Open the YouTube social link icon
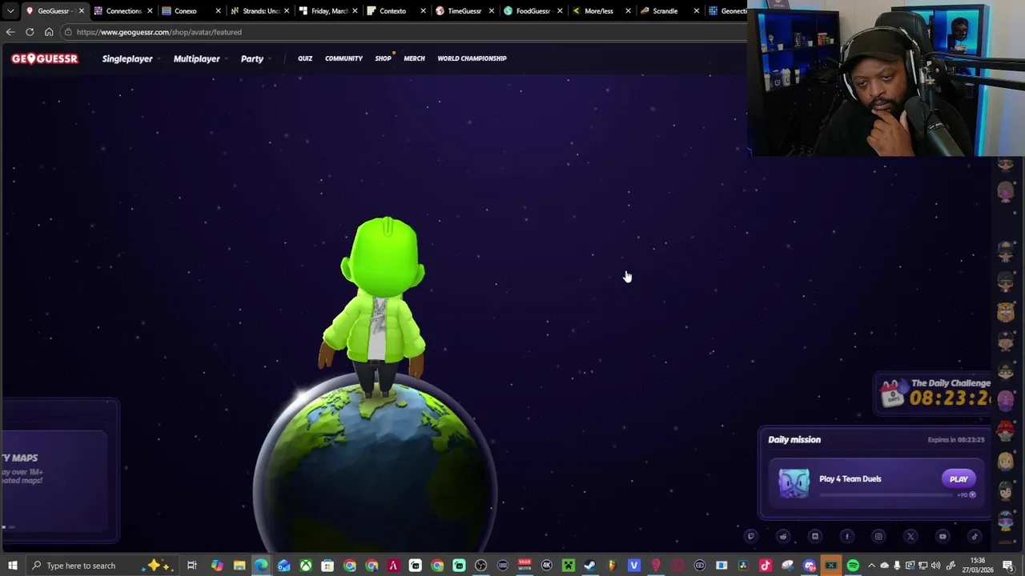The width and height of the screenshot is (1025, 576). [x=943, y=537]
